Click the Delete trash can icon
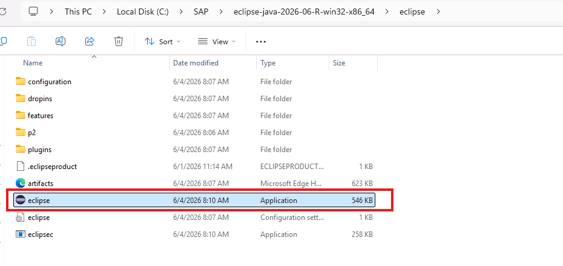The height and width of the screenshot is (266, 563). pos(119,41)
